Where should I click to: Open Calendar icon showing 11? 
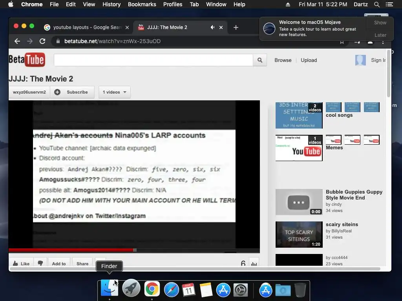click(188, 289)
